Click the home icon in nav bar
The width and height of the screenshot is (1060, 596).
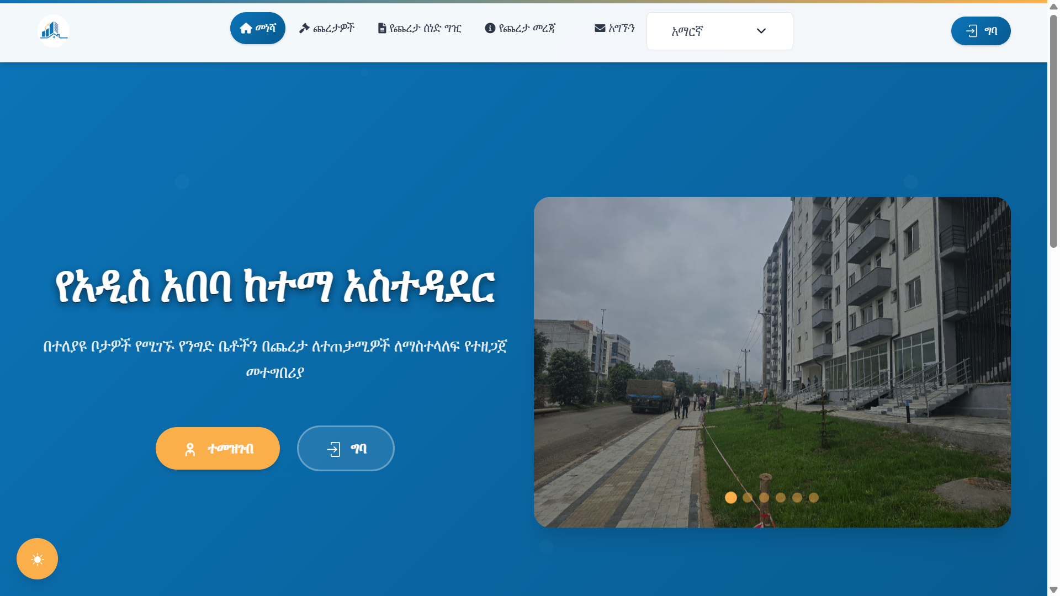pos(246,28)
